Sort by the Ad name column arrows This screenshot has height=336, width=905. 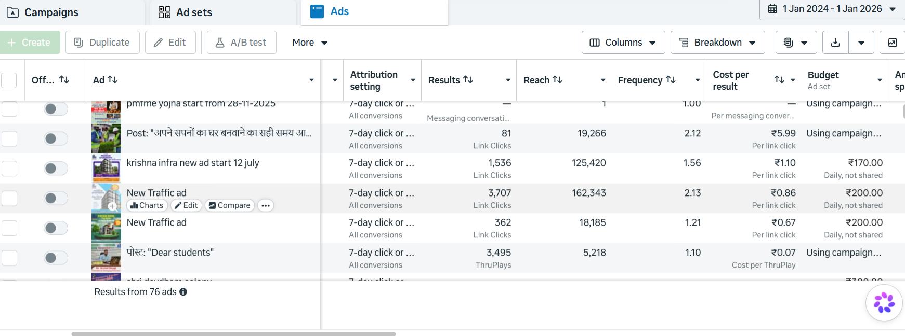pos(112,80)
